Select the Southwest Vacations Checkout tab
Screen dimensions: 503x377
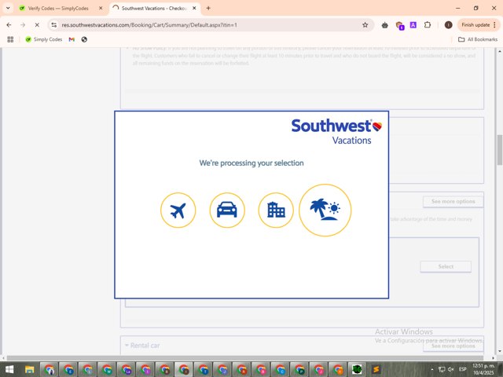point(154,9)
